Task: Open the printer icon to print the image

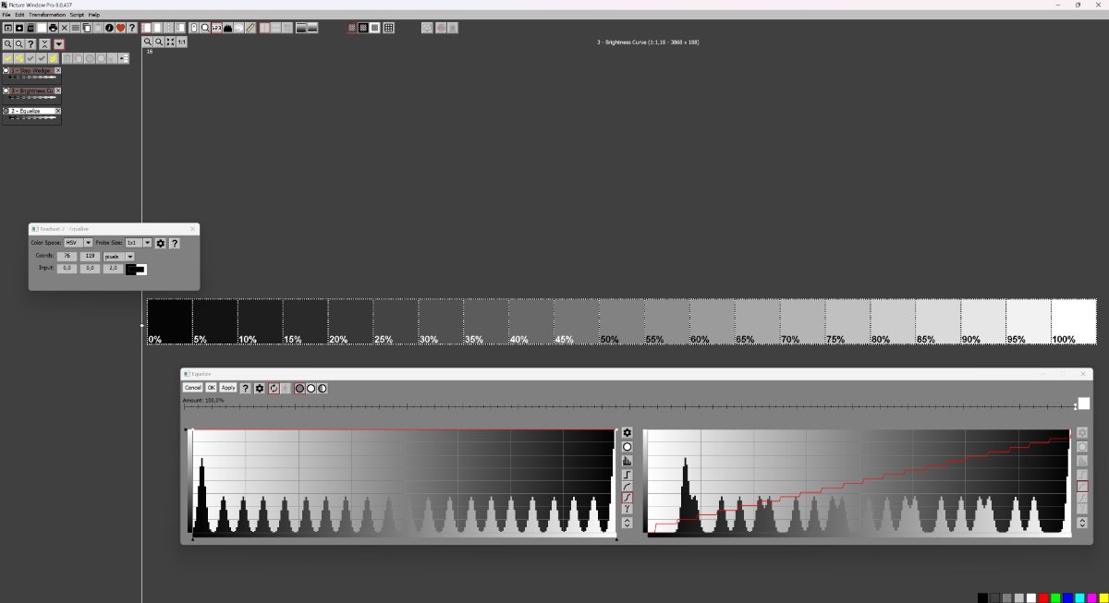Action: (x=52, y=28)
